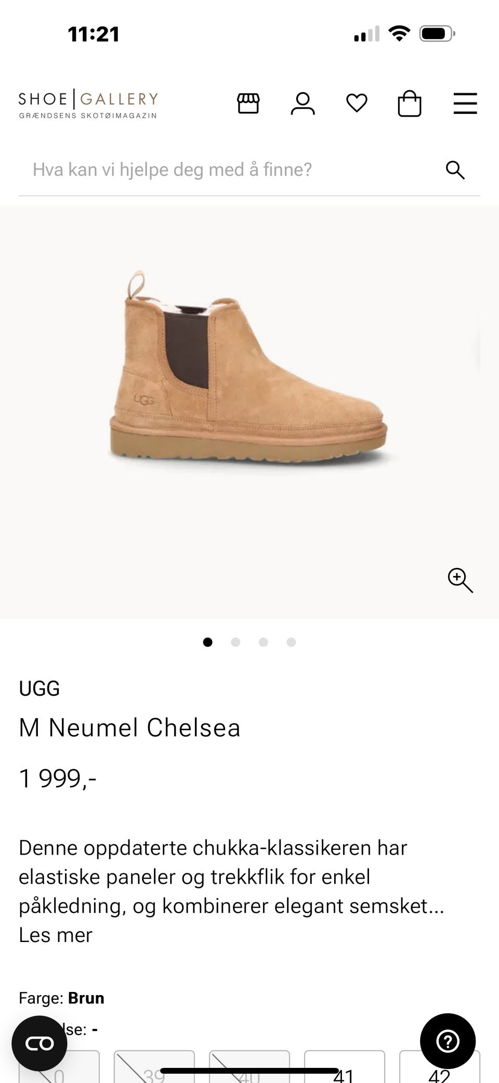The width and height of the screenshot is (499, 1083).
Task: Open the round chat widget button
Action: point(40,1043)
